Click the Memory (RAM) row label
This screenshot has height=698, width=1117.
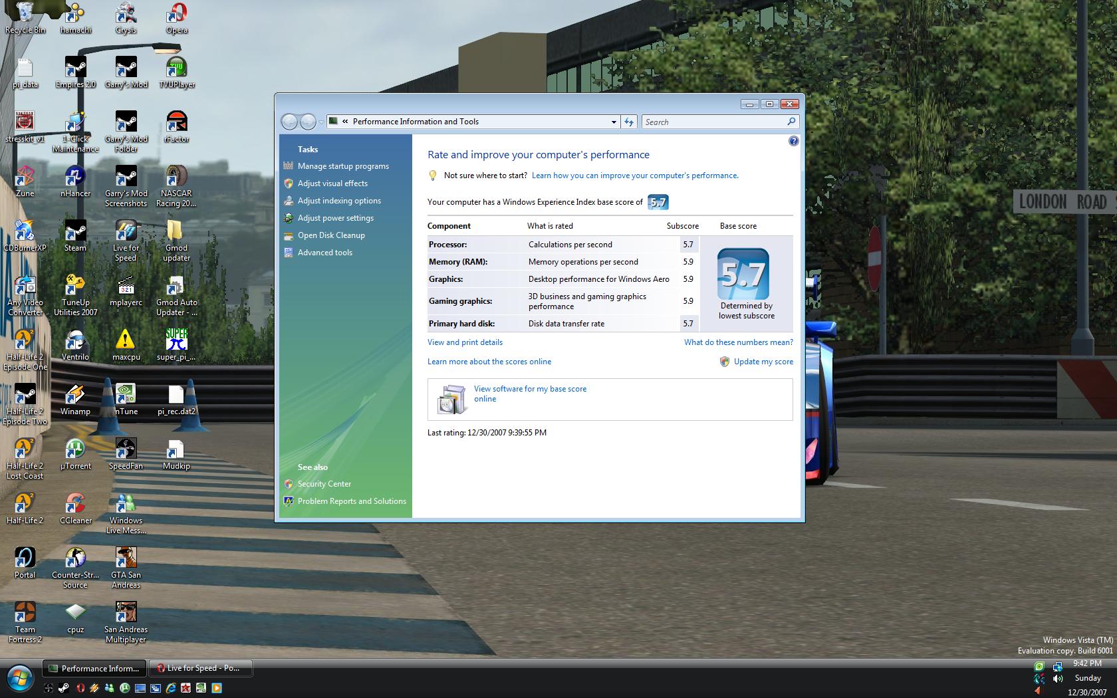(458, 262)
